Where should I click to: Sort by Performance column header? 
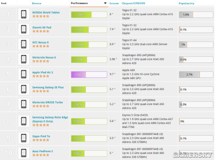point(79,3)
